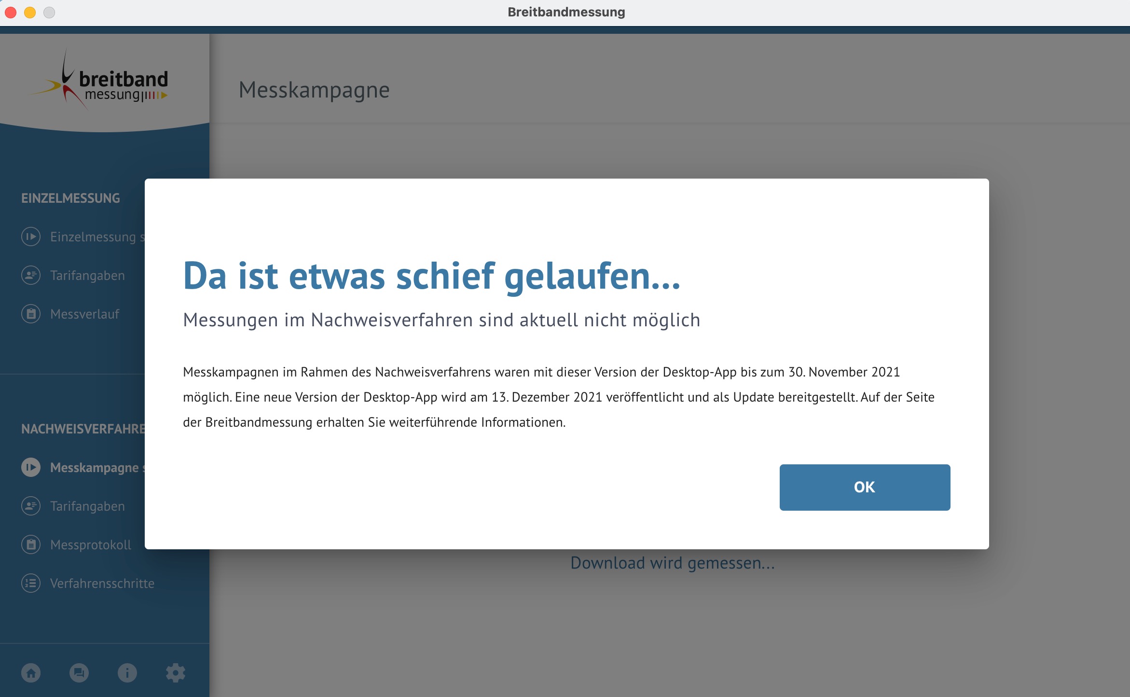Click Tarifangaben icon under Nachweisverfahren
1130x697 pixels.
click(31, 506)
